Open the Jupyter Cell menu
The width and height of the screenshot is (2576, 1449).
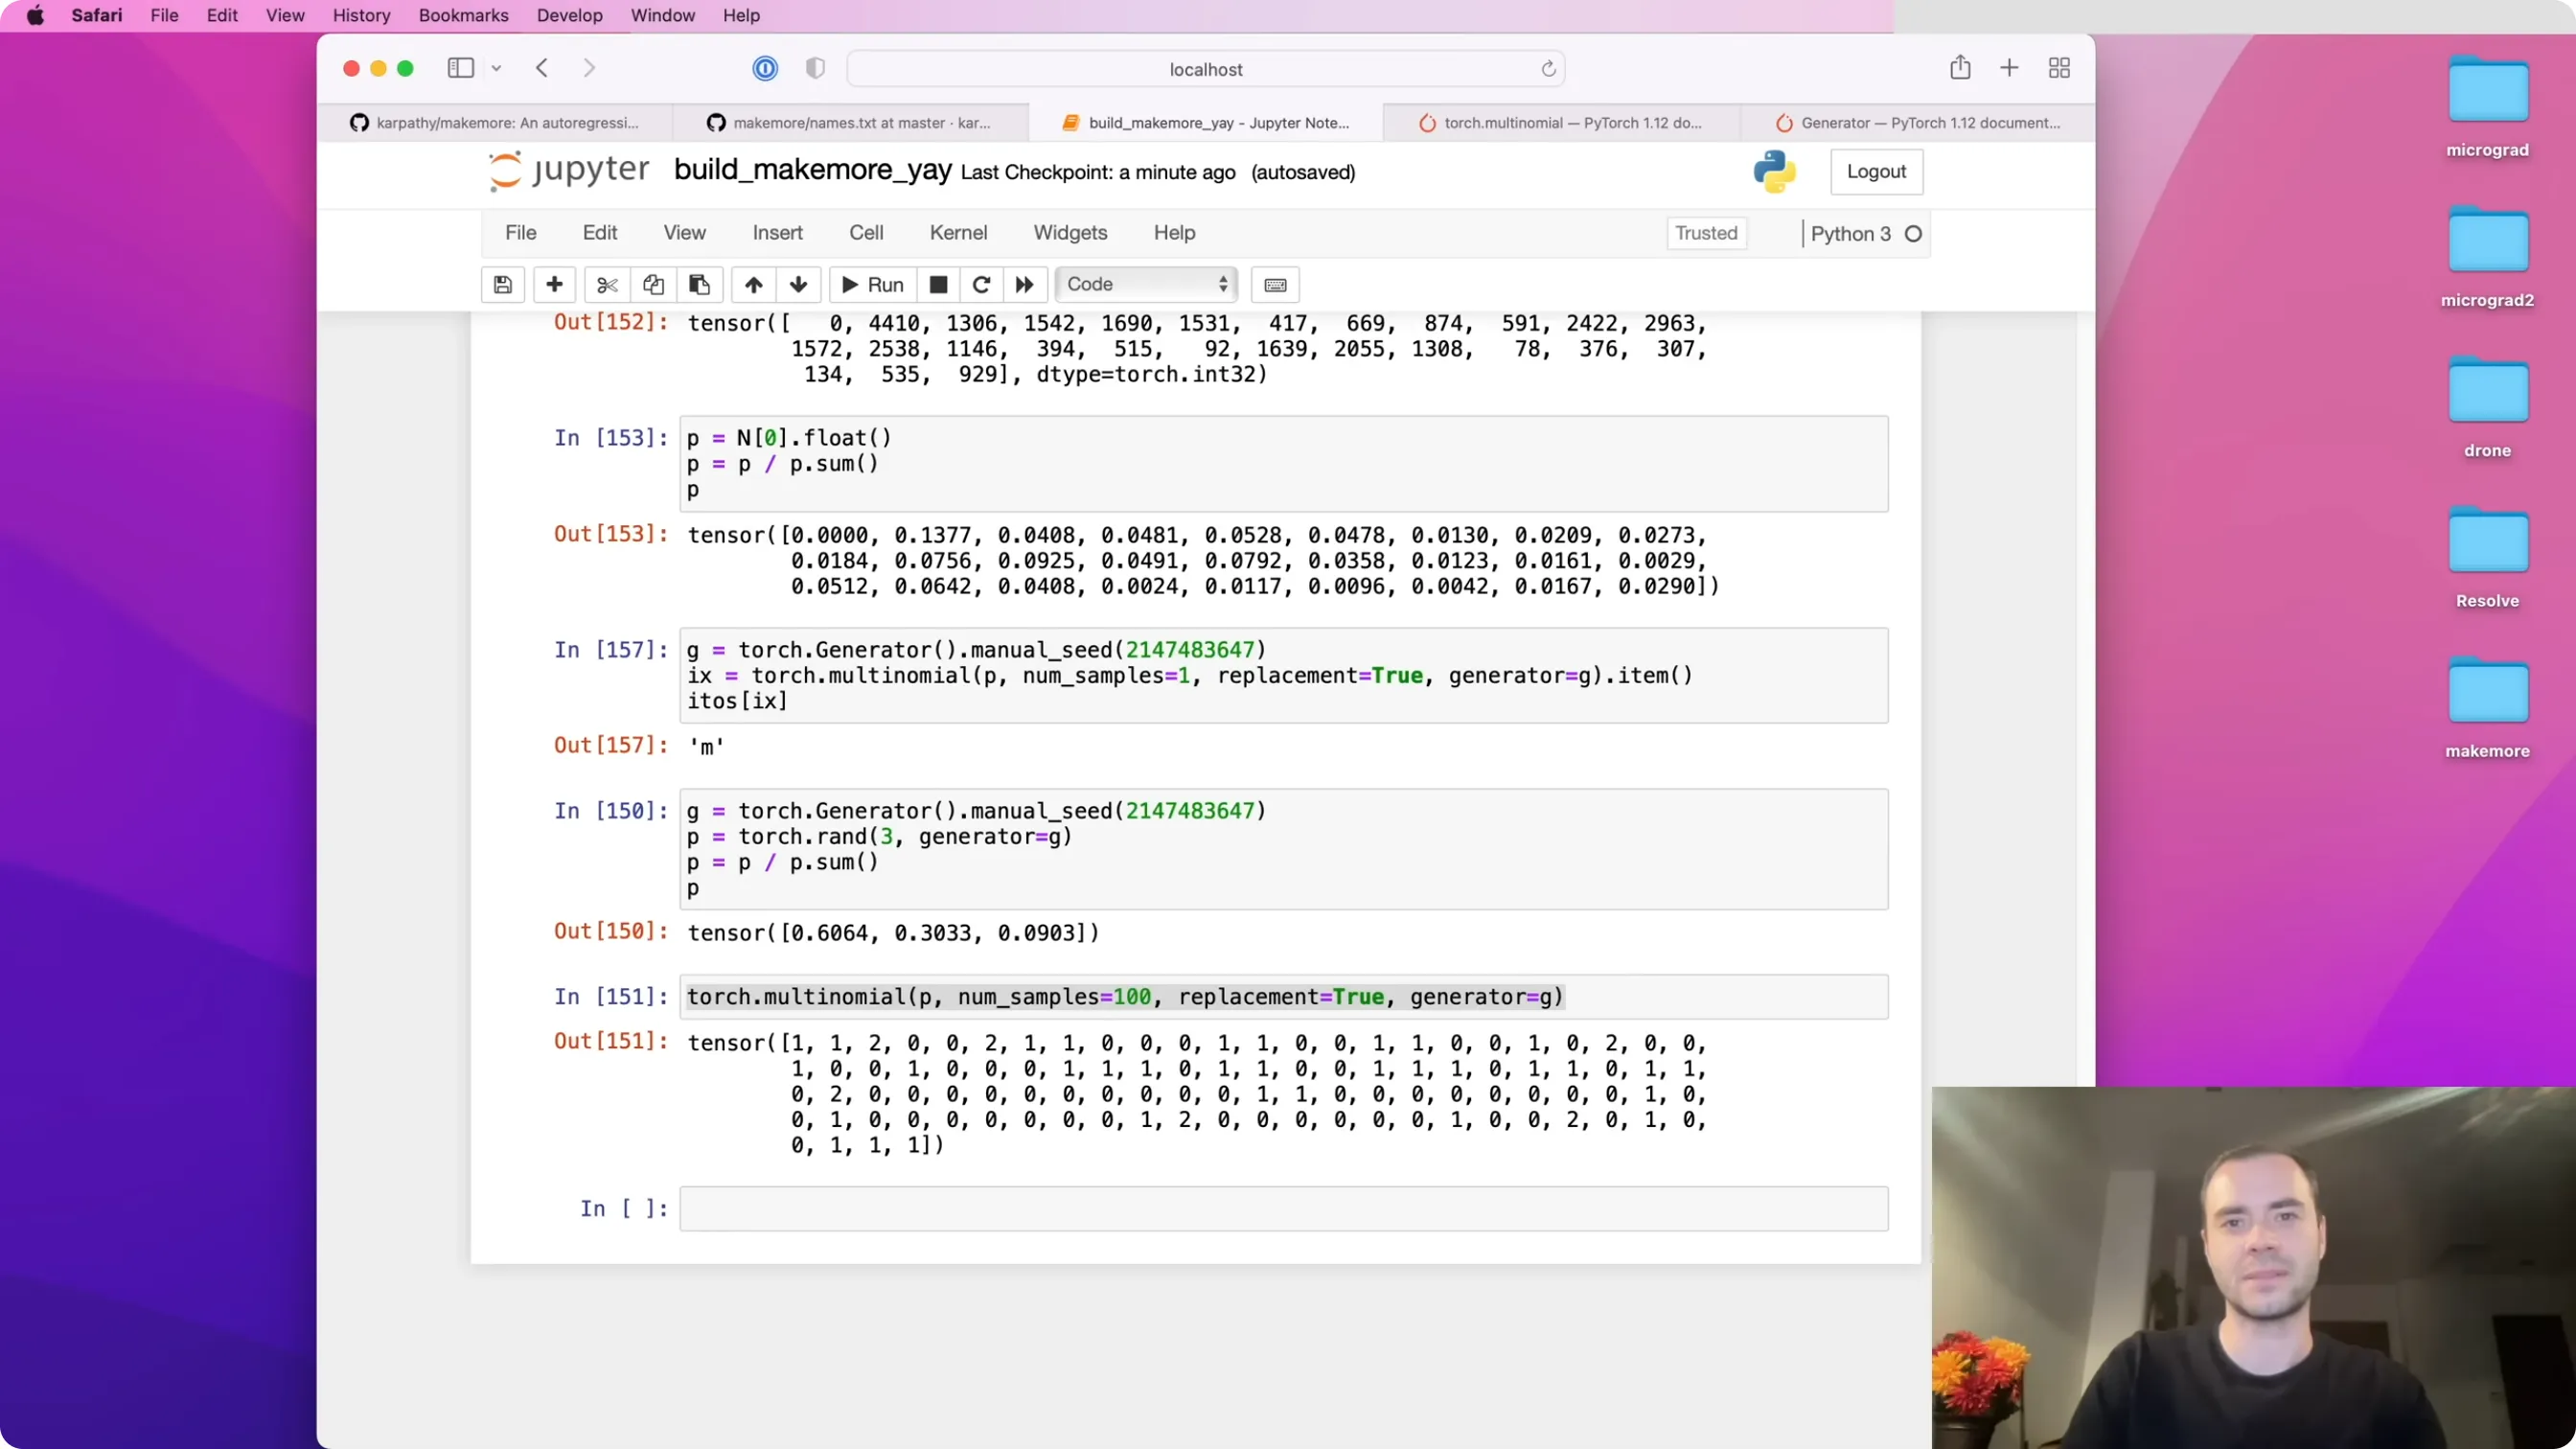[866, 233]
